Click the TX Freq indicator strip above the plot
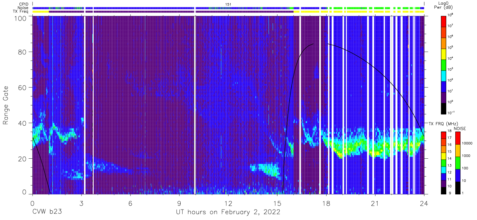The height and width of the screenshot is (220, 477). click(228, 12)
